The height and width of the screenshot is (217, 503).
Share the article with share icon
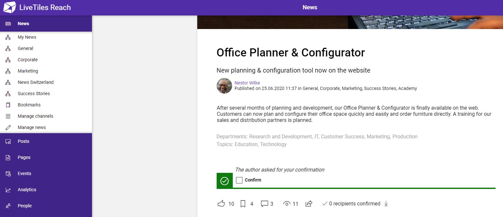point(309,203)
